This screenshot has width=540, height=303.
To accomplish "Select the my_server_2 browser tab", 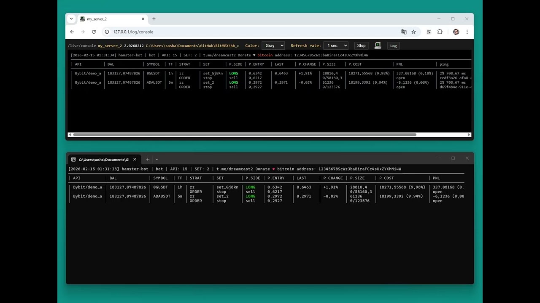I will point(112,19).
